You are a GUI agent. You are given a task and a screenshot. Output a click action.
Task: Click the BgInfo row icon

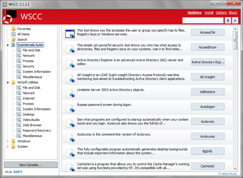coord(71,153)
